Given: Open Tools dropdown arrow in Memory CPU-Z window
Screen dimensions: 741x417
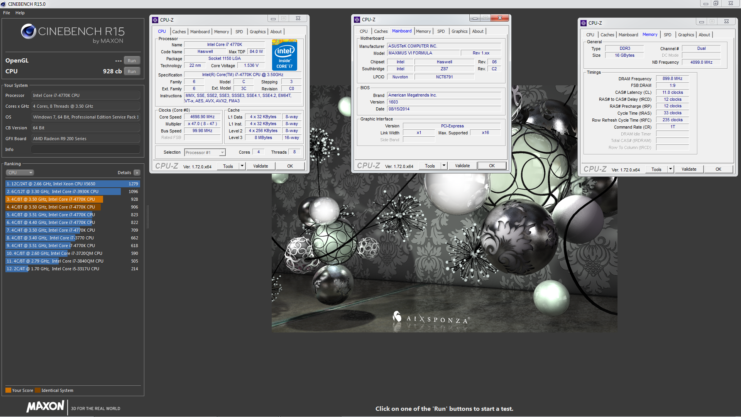Looking at the screenshot, I should click(x=671, y=170).
